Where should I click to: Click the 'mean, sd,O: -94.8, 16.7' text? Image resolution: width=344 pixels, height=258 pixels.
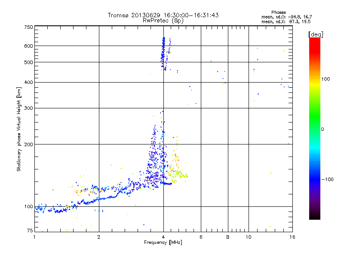click(x=287, y=17)
